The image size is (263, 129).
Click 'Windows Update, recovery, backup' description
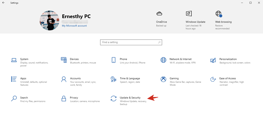click(x=133, y=103)
